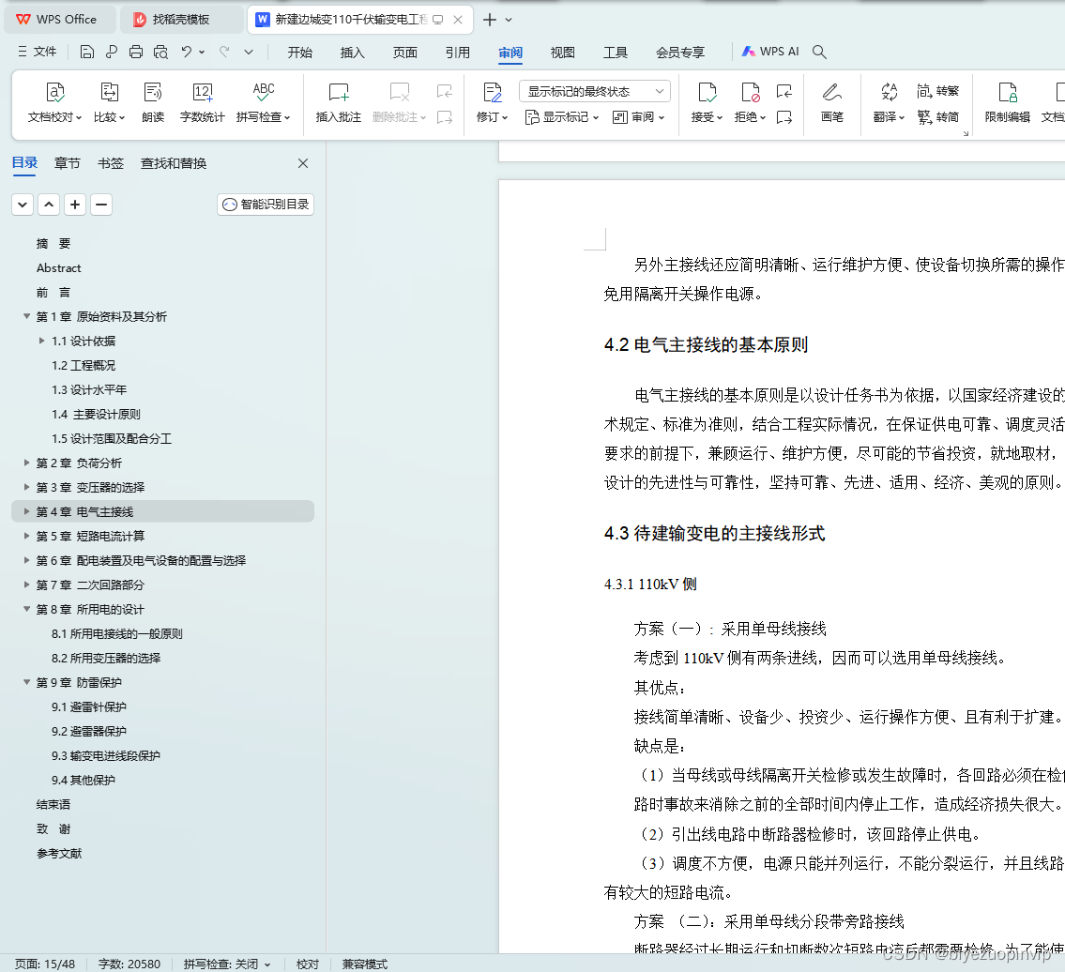The height and width of the screenshot is (972, 1065).
Task: Click the print preview icon
Action: pos(161,52)
